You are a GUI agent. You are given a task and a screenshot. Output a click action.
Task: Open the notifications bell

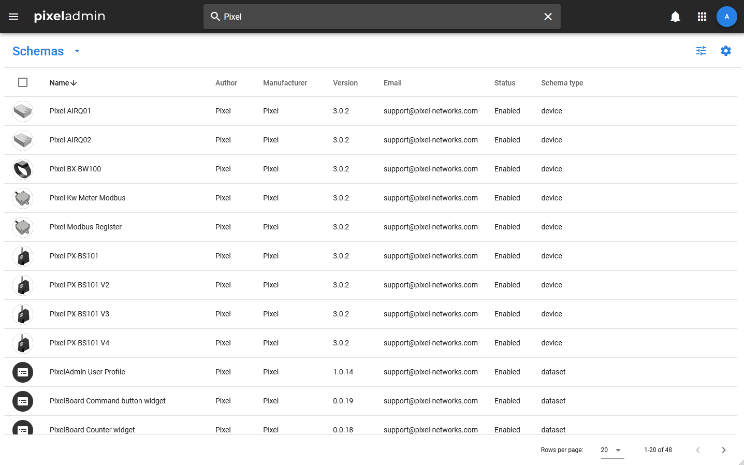675,17
